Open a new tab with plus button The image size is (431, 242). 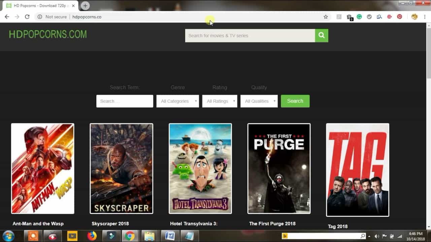[85, 6]
